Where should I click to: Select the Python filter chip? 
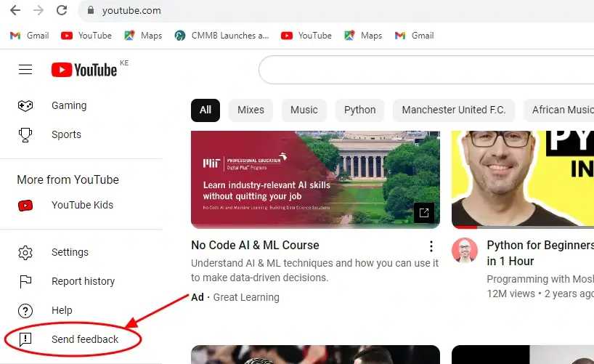pos(360,110)
